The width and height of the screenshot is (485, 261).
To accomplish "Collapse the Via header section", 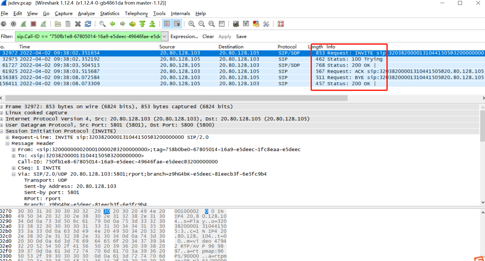I will 14,174.
